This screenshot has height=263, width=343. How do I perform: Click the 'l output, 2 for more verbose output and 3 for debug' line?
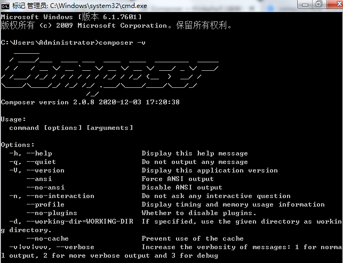pyautogui.click(x=109, y=256)
